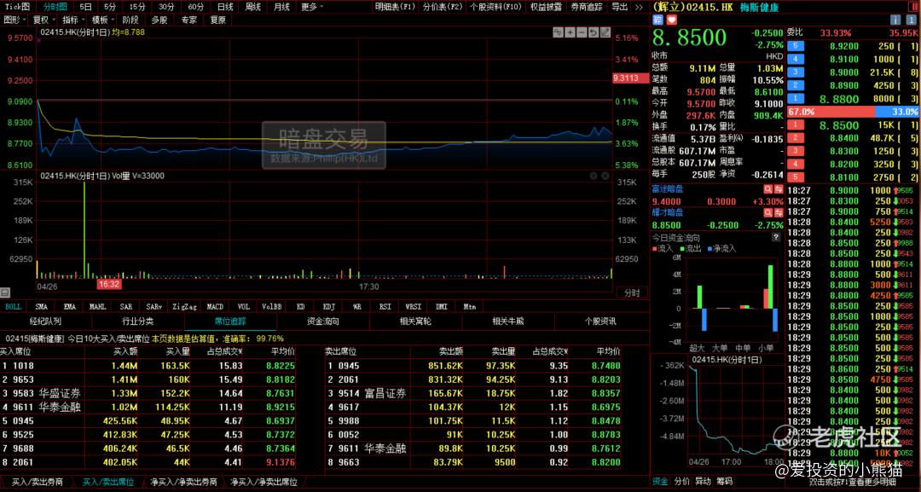Screen dimensions: 921x492
Task: Click the blue ask level 5 badge
Action: (x=796, y=46)
